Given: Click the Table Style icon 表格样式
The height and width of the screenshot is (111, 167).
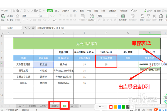Looking at the screenshot, I should pyautogui.click(x=132, y=16).
